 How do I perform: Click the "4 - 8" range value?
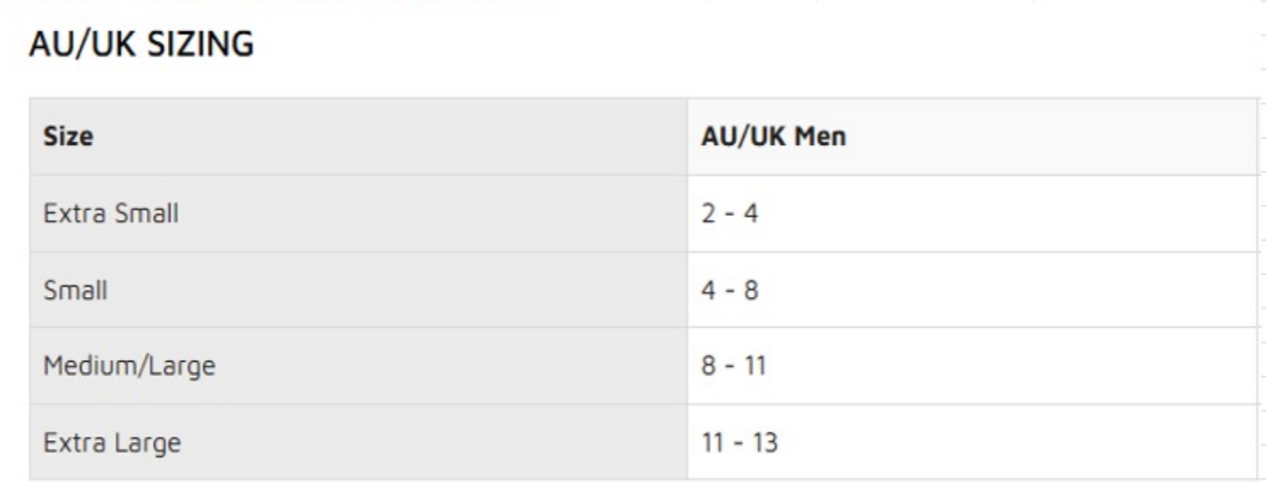point(729,289)
